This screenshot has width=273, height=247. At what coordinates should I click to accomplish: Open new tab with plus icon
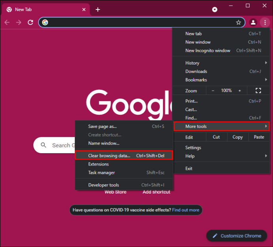pyautogui.click(x=98, y=9)
